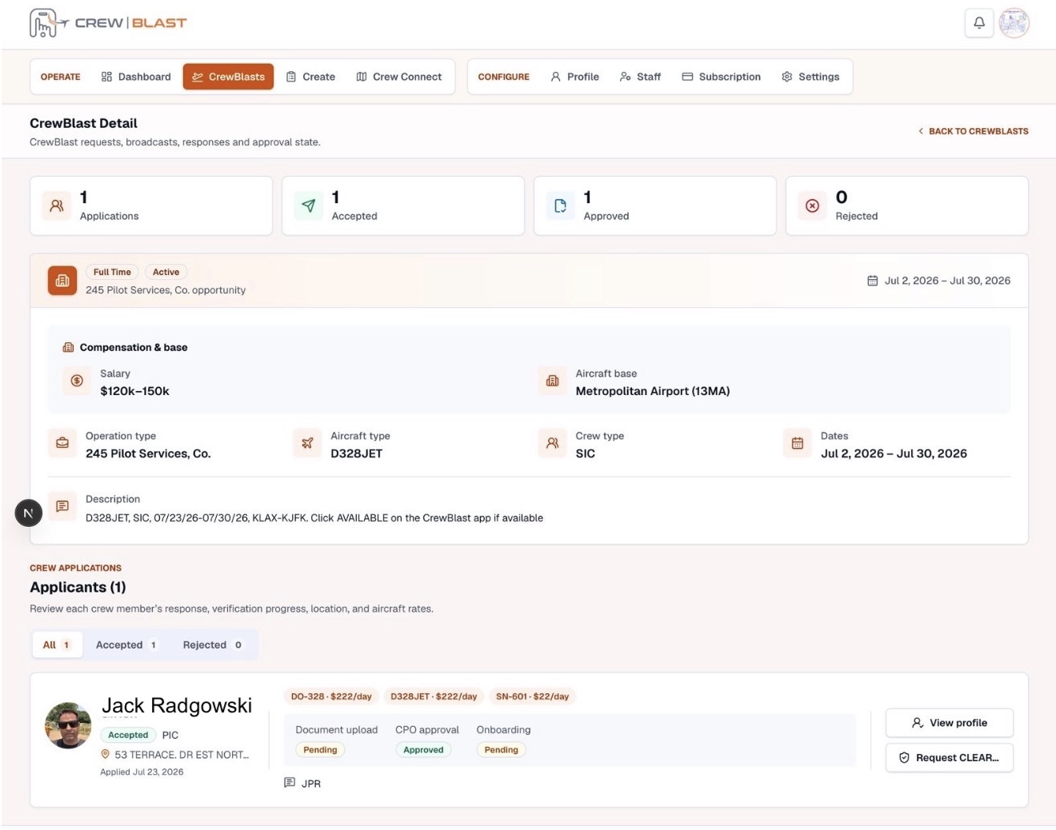Show Rejected applicants tab
The width and height of the screenshot is (1056, 830).
[212, 644]
